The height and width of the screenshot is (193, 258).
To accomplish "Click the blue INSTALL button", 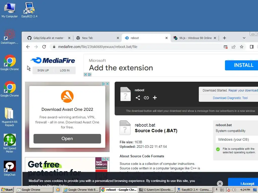I will click(x=241, y=65).
